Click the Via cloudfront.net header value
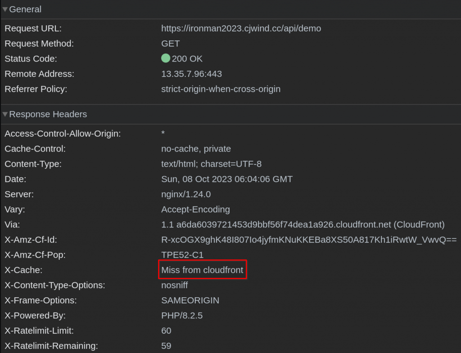This screenshot has width=461, height=353. [x=303, y=225]
